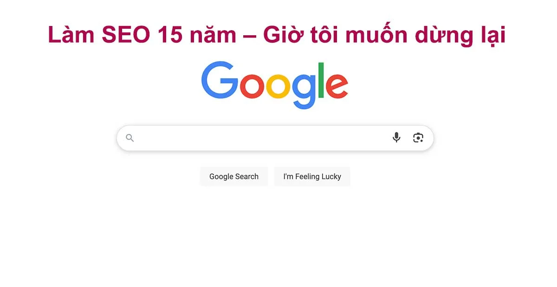Click the word "năm" in the headline
The height and width of the screenshot is (287, 557).
(x=212, y=35)
